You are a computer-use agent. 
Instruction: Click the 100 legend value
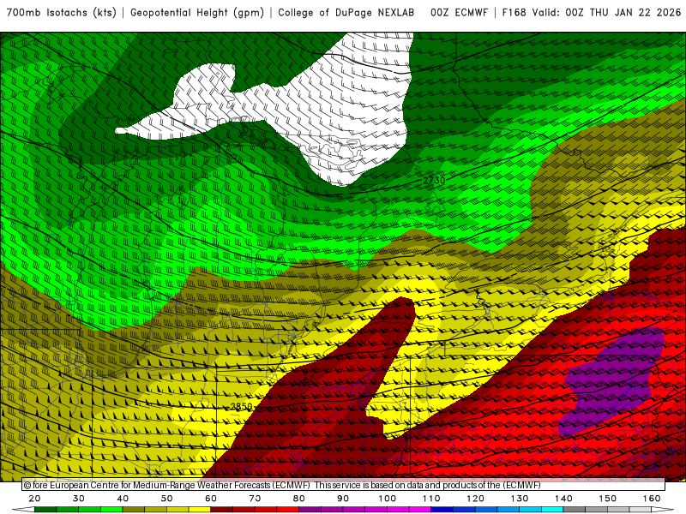pyautogui.click(x=388, y=499)
